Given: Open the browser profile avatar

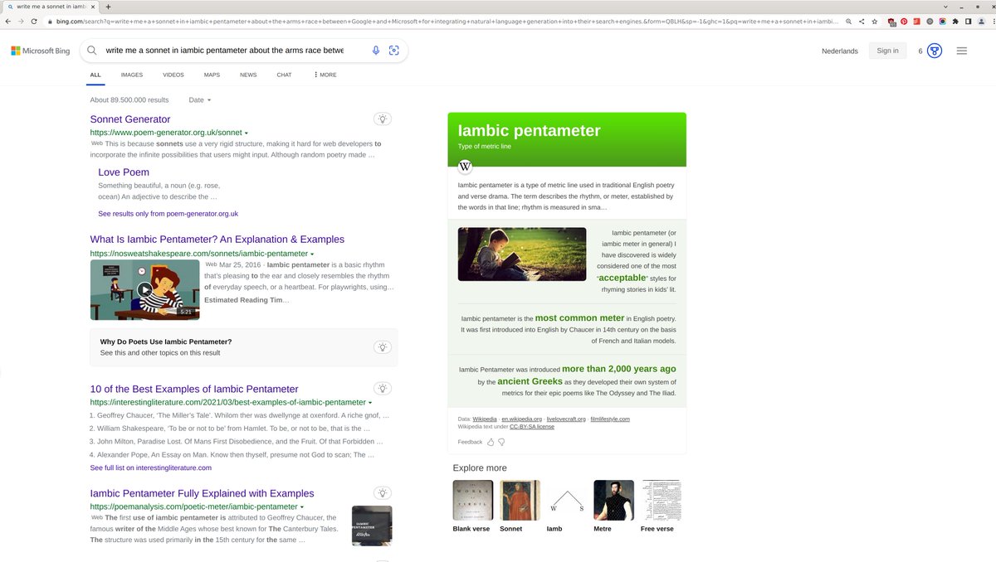Looking at the screenshot, I should coord(980,21).
